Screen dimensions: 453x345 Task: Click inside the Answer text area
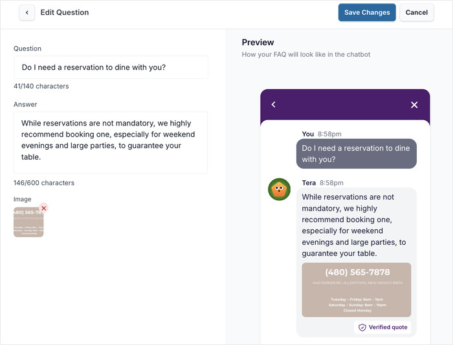(x=111, y=143)
